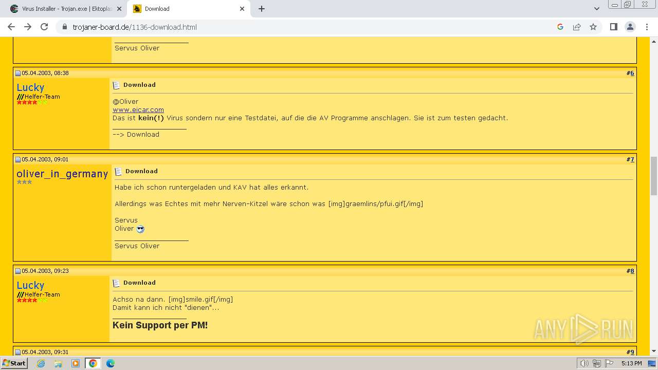Click scrollbar up arrow

654,41
